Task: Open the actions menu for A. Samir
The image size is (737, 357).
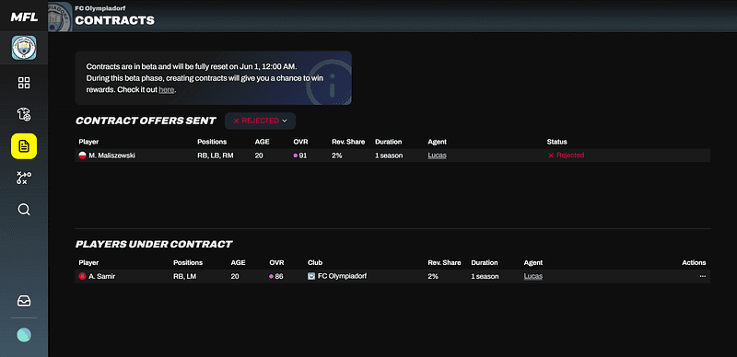Action: tap(702, 276)
